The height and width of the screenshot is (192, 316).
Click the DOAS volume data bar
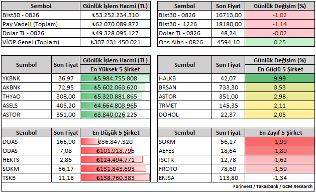pyautogui.click(x=90, y=142)
